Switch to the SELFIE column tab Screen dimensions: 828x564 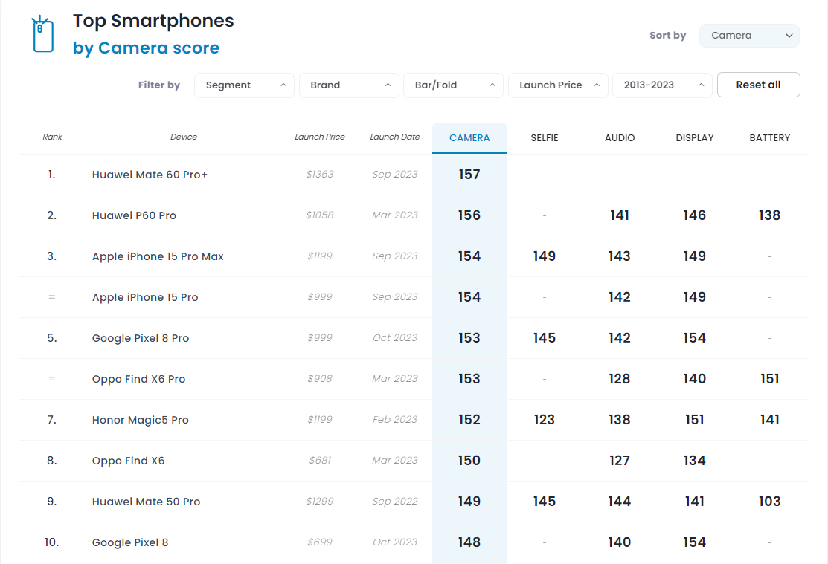(545, 138)
